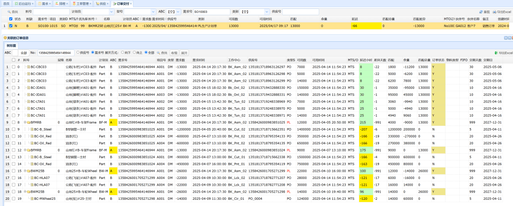This screenshot has height=206, width=513.
Task: Click the folder icon of row 9 BFMRB
Action: tap(28, 122)
